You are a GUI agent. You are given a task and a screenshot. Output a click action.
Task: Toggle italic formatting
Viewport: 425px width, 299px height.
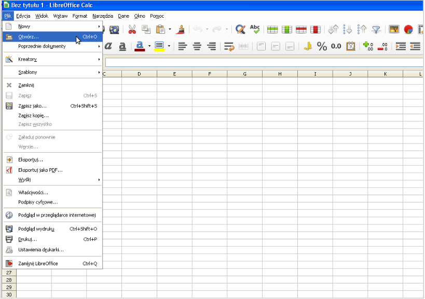(108, 46)
